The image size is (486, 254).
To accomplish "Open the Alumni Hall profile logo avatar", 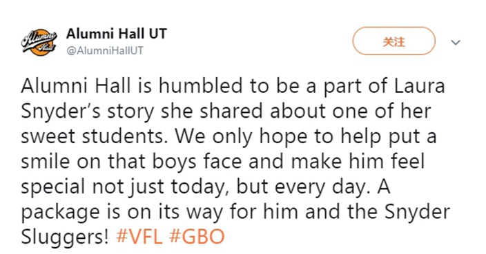I will coord(39,42).
